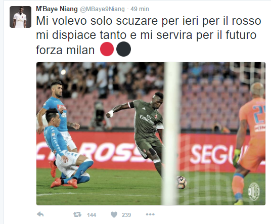Screen dimensions: 271x224
Task: Click the AC Milan crest watermark in photo
Action: (254, 192)
